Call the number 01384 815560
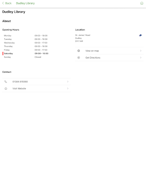This screenshot has width=146, height=191. 36,82
